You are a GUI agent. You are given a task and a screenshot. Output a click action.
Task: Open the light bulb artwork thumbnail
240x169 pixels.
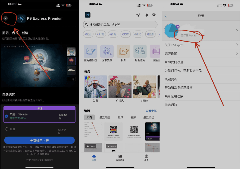pyautogui.click(x=152, y=132)
